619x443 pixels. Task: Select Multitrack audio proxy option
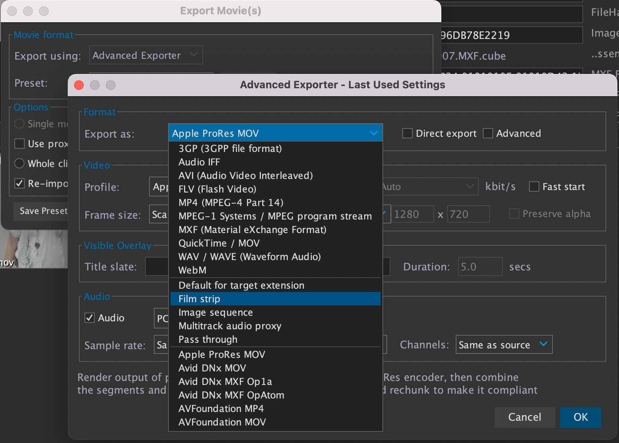point(275,326)
